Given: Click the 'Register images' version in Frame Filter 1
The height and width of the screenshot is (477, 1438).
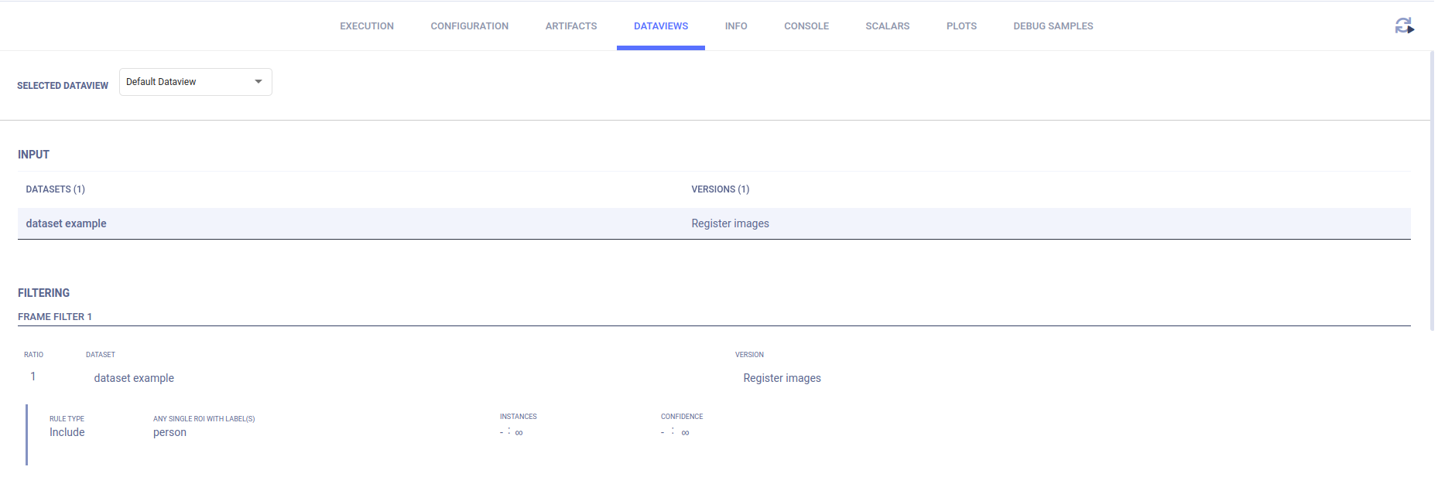Looking at the screenshot, I should coord(782,378).
